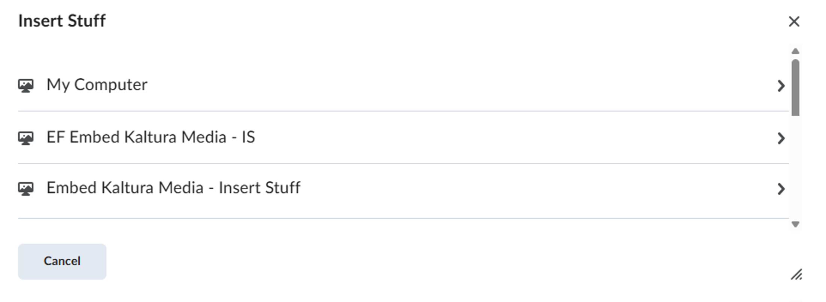Viewport: 826px width, 302px height.
Task: Pick the Embed Kaltura Media - Insert Stuff label
Action: [173, 188]
